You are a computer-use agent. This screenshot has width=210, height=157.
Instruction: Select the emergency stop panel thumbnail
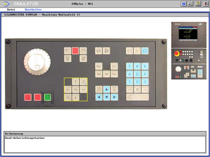coord(189,56)
